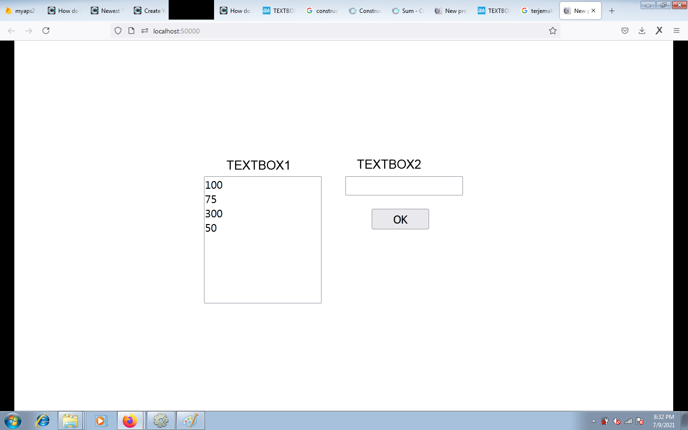Switch to the How do tab beside myaps2
Image resolution: width=688 pixels, height=430 pixels.
point(64,11)
